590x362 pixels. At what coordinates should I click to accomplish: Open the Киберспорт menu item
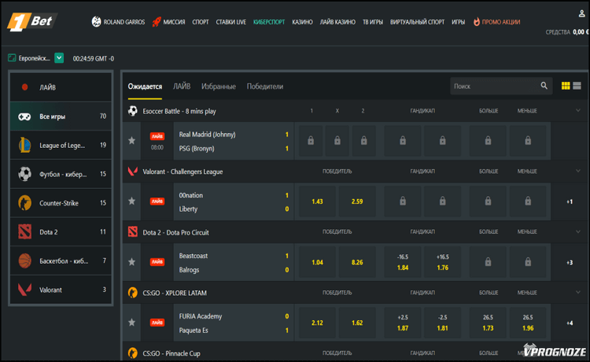click(269, 22)
